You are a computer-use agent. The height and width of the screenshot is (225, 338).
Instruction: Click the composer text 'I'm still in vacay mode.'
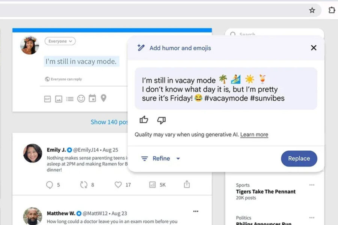[x=81, y=61]
